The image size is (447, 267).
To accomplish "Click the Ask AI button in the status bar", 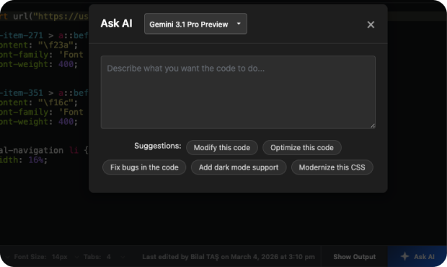I will click(x=417, y=257).
